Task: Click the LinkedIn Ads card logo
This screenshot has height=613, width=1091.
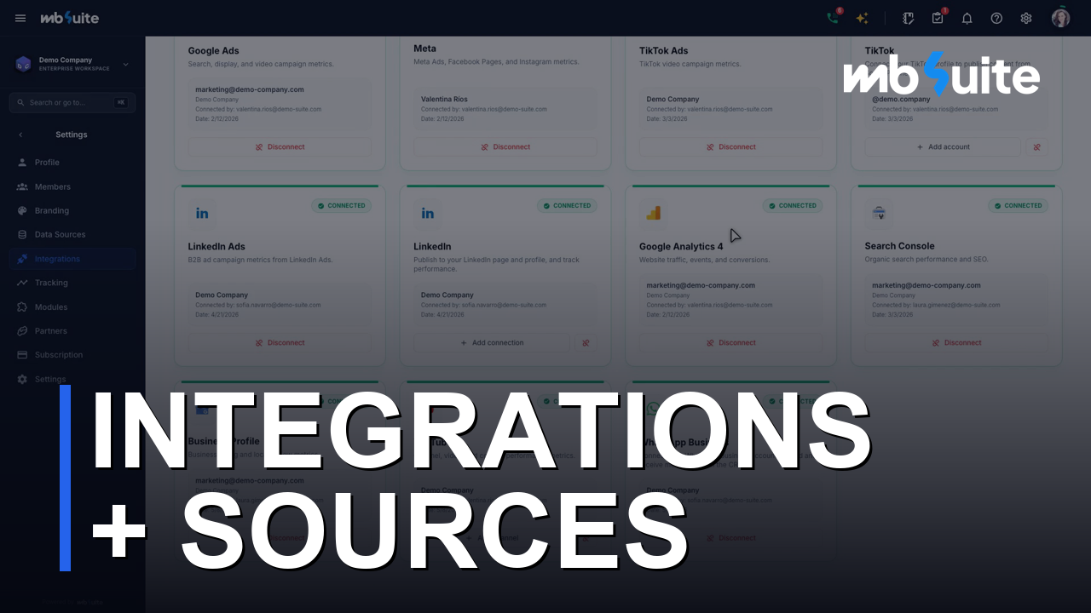Action: tap(202, 213)
